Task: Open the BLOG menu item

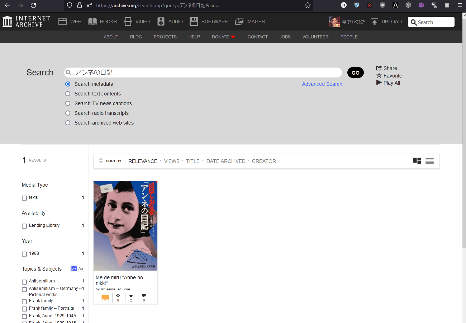Action: pyautogui.click(x=136, y=37)
